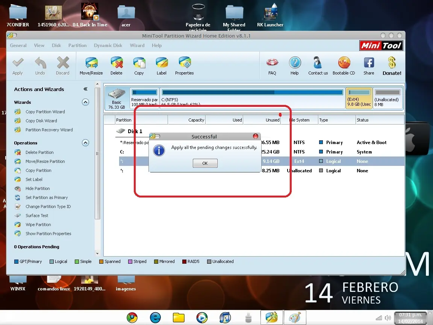This screenshot has width=433, height=325.
Task: Click the MiniTool logo banner
Action: 381,46
